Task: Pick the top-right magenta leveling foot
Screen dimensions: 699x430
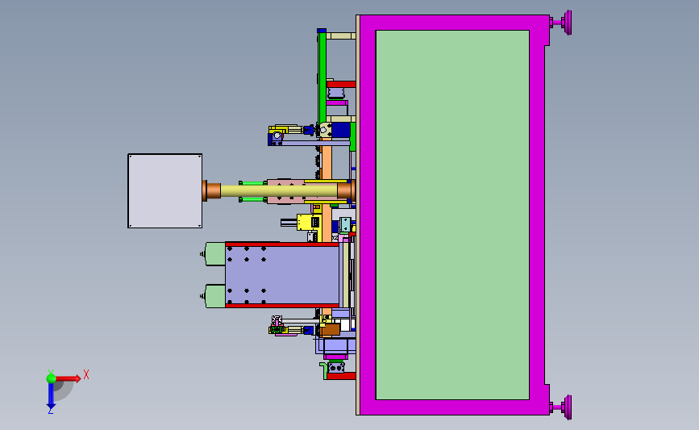Action: coord(561,23)
